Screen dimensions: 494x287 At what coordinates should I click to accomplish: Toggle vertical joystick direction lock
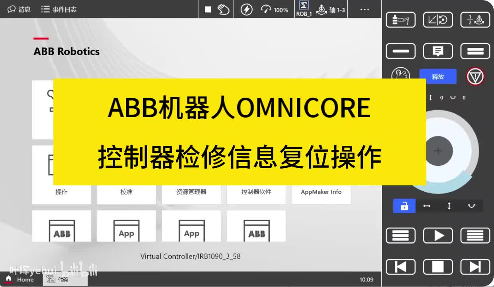(449, 206)
